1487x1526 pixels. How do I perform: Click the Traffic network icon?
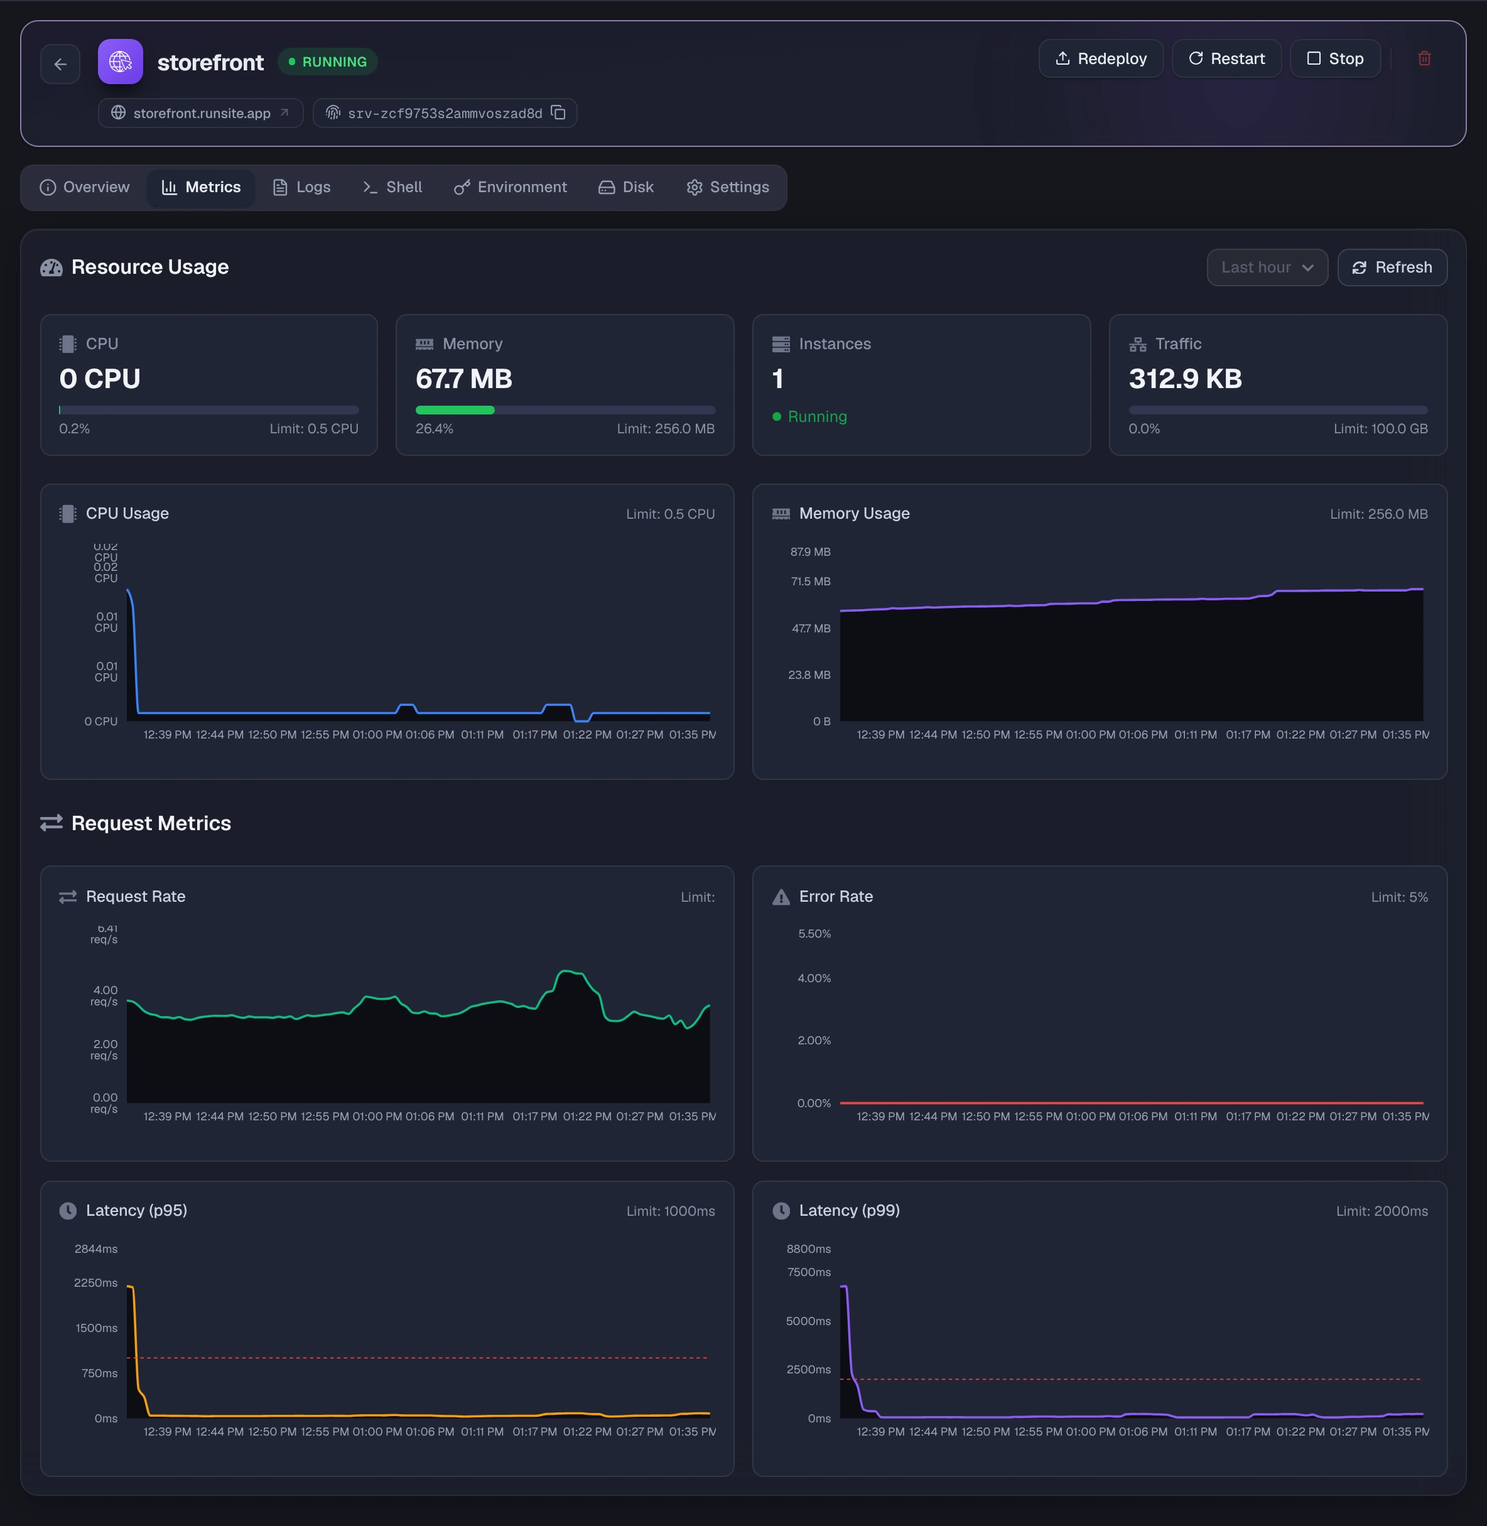1137,344
